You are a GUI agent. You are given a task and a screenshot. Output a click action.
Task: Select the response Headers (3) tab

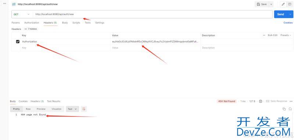[37, 101]
